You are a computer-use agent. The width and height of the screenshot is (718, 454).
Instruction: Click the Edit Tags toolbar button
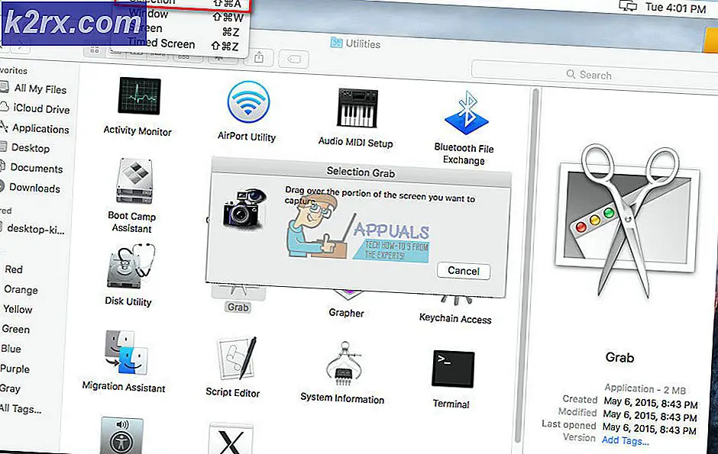[x=294, y=59]
